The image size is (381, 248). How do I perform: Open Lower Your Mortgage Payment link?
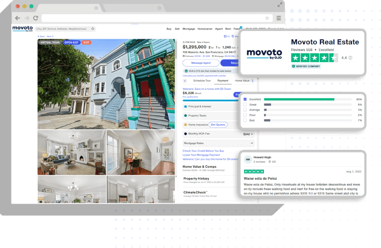(201, 155)
